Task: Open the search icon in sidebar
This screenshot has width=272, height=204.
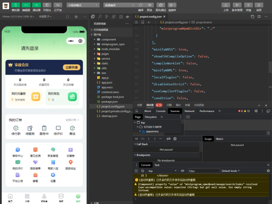Action: 100,16
